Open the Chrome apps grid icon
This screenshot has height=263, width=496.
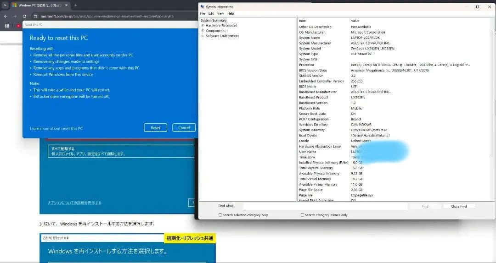[6, 26]
